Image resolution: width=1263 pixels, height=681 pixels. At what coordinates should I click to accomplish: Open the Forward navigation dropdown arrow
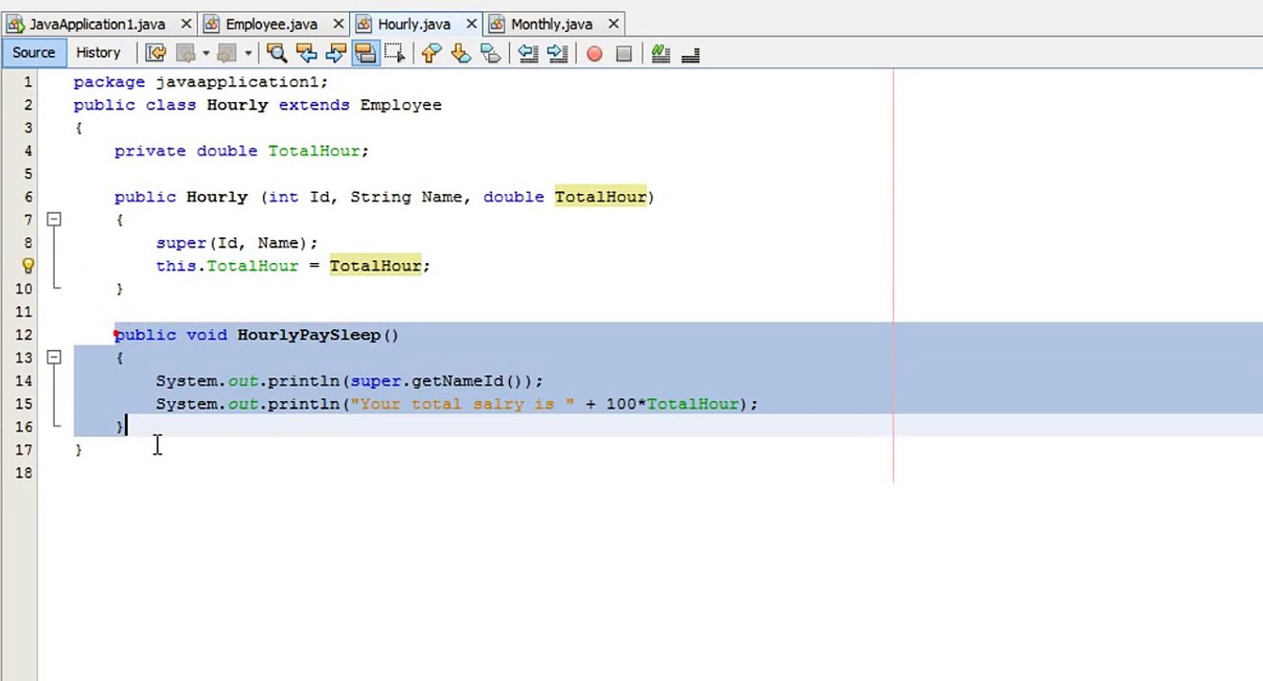(248, 53)
